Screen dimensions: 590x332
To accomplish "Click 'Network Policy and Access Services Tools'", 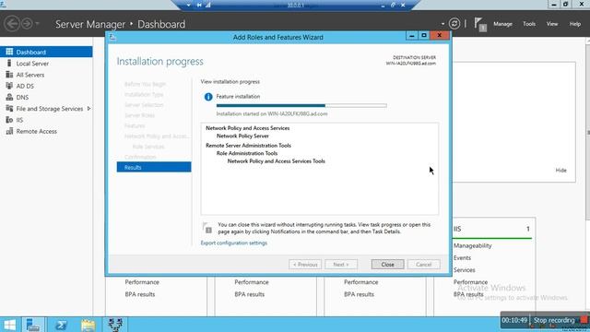I will [277, 161].
